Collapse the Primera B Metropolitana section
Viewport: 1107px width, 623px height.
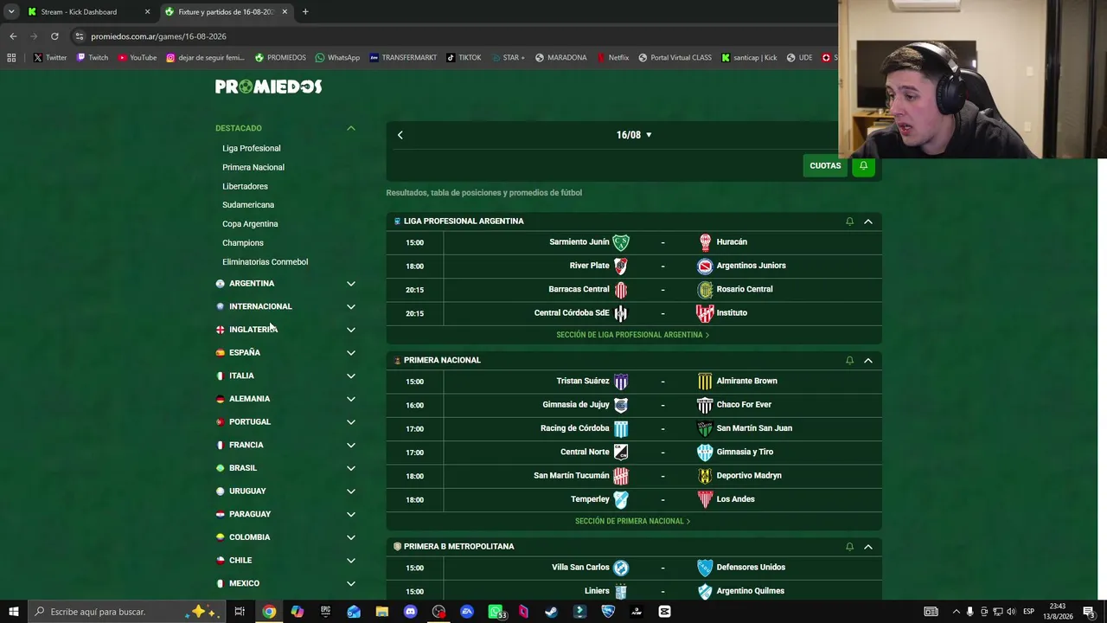point(868,547)
